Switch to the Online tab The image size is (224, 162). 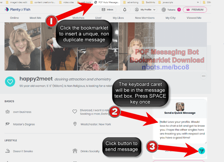coord(15,18)
